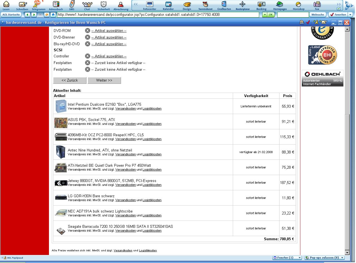
Task: Open the Homepages icon
Action: pyautogui.click(x=280, y=5)
